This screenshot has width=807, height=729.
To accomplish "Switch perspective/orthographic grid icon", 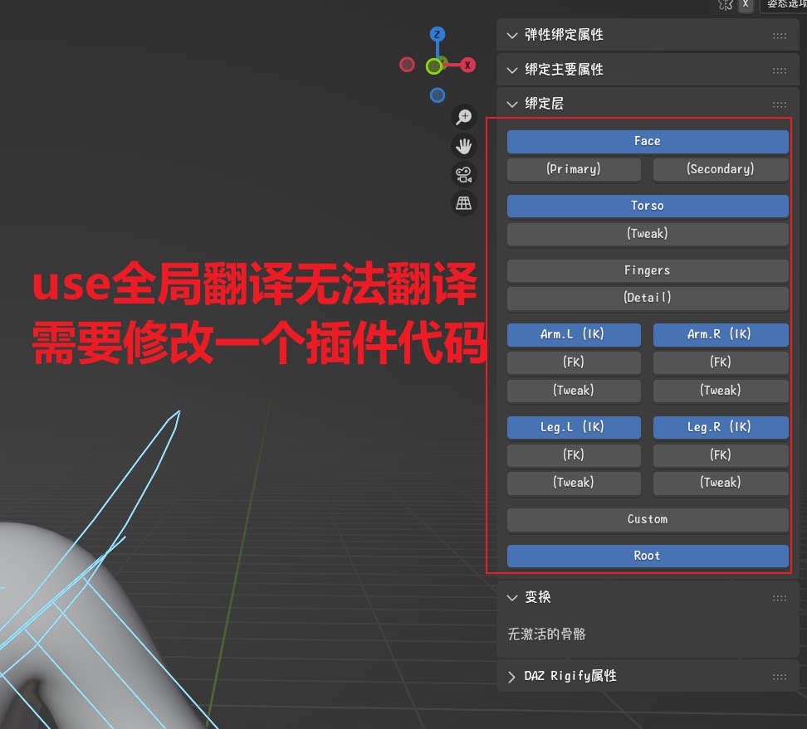I will click(x=464, y=203).
